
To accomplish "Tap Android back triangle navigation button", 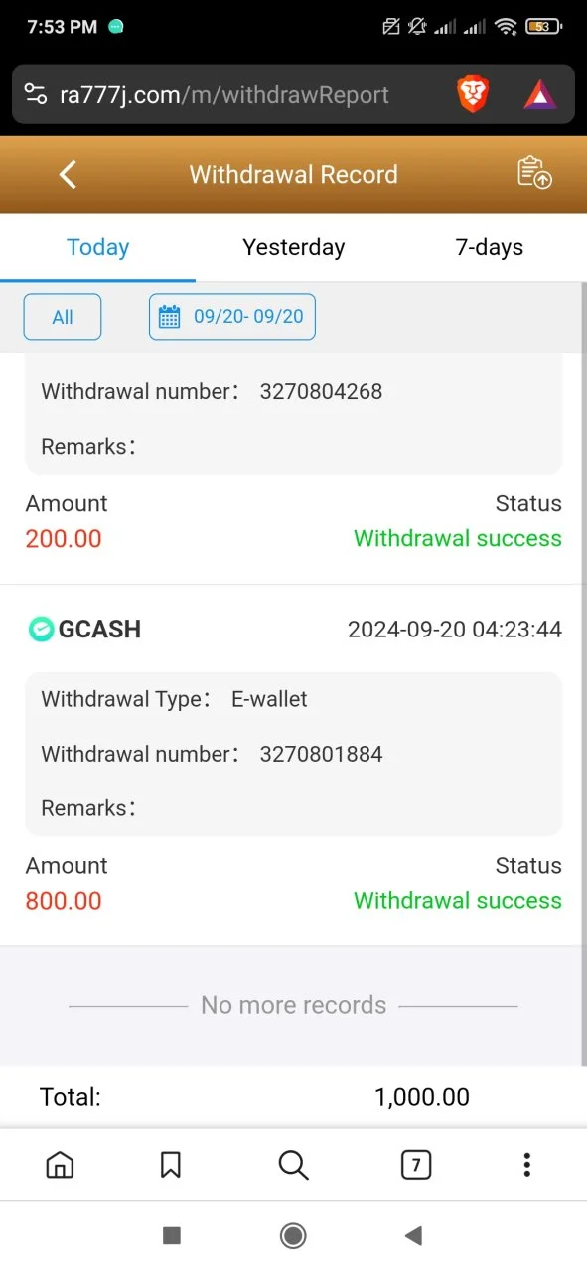I will 414,1235.
